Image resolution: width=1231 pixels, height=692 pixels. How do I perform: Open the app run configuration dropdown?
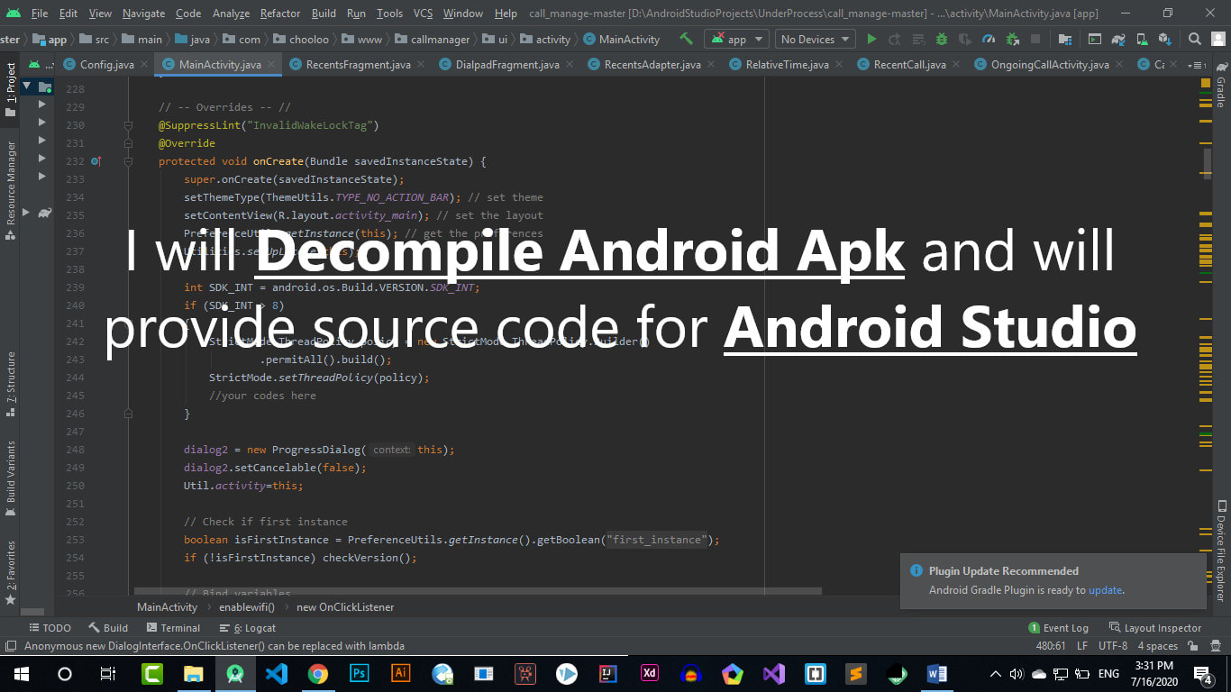[737, 39]
